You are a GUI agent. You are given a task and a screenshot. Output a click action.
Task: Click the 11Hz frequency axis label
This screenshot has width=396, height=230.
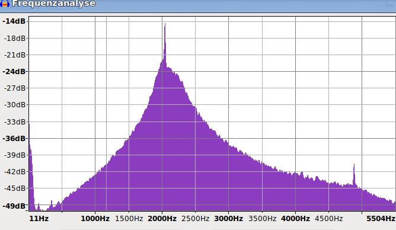39,219
